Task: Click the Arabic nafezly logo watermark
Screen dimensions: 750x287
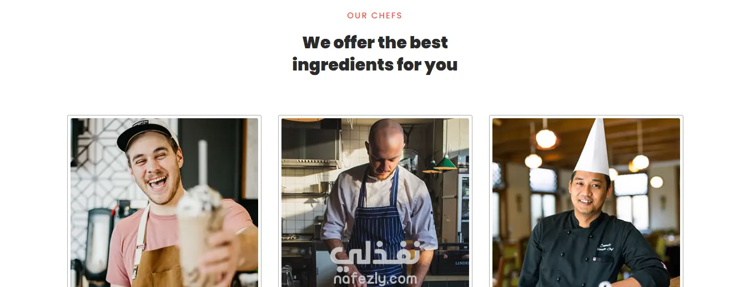Action: click(x=375, y=256)
